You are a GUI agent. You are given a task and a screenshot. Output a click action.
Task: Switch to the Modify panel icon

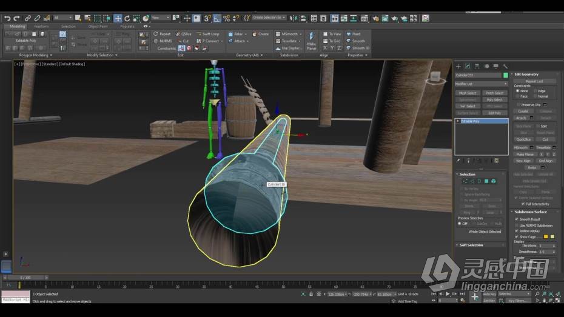[468, 66]
